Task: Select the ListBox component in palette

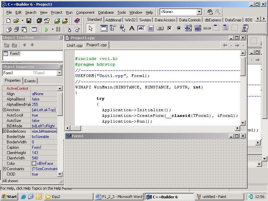Action: (188, 28)
